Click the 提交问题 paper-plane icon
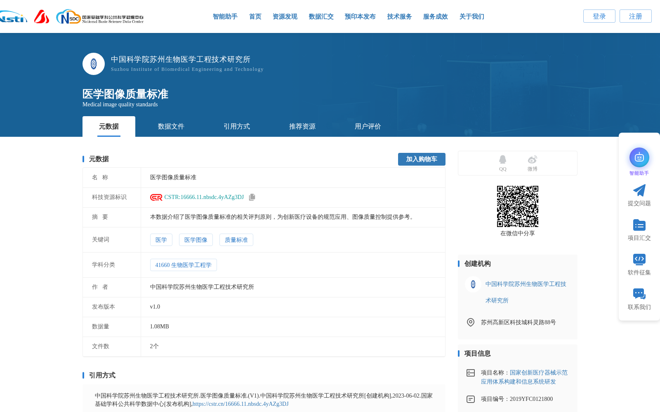 (x=639, y=191)
